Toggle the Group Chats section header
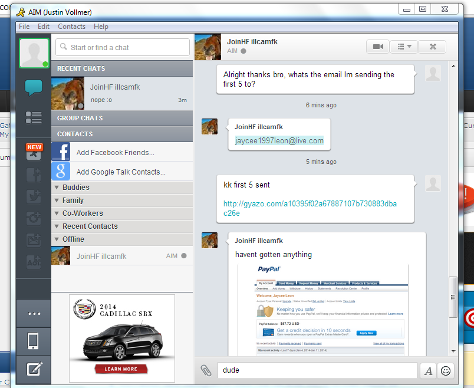This screenshot has height=388, width=474. (122, 119)
